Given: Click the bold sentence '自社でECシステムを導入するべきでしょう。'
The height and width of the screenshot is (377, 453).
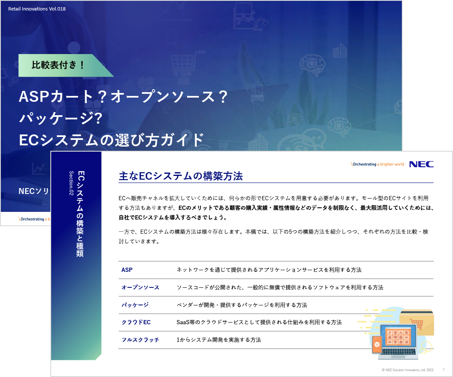Looking at the screenshot, I should (x=173, y=217).
